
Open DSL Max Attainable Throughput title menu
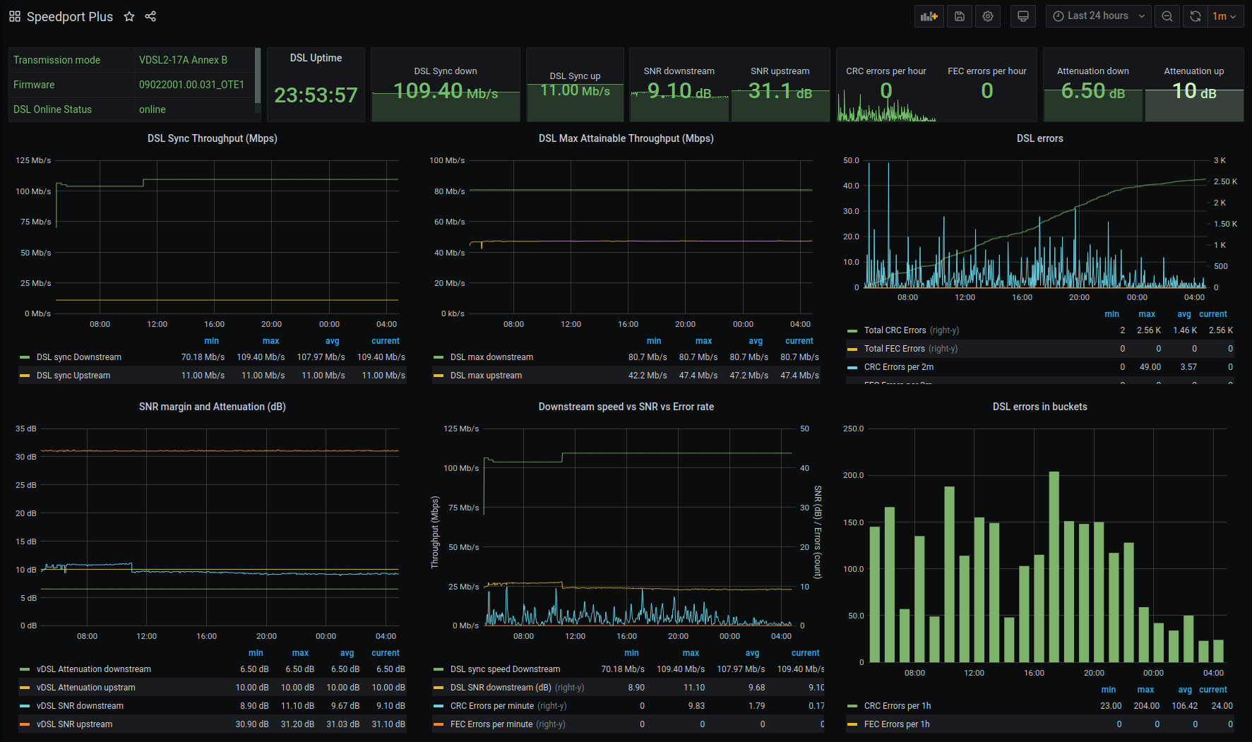tap(626, 138)
